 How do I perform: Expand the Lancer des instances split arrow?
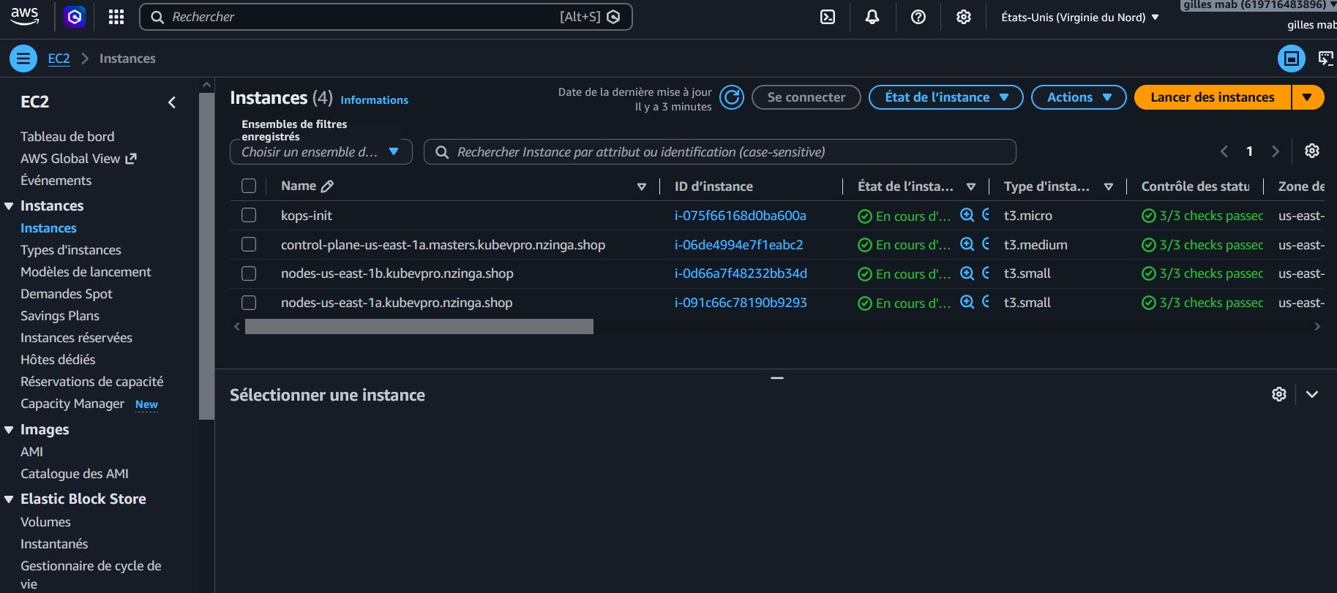pos(1308,97)
